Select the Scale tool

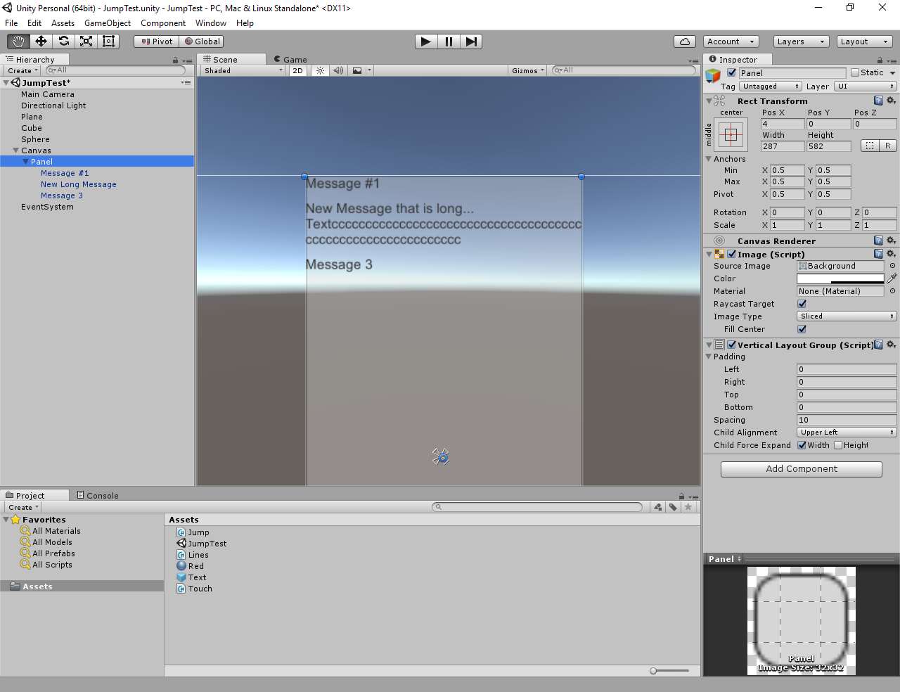(86, 41)
